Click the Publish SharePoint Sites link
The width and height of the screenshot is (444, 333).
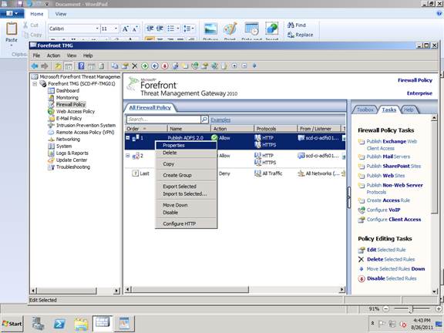tap(394, 166)
